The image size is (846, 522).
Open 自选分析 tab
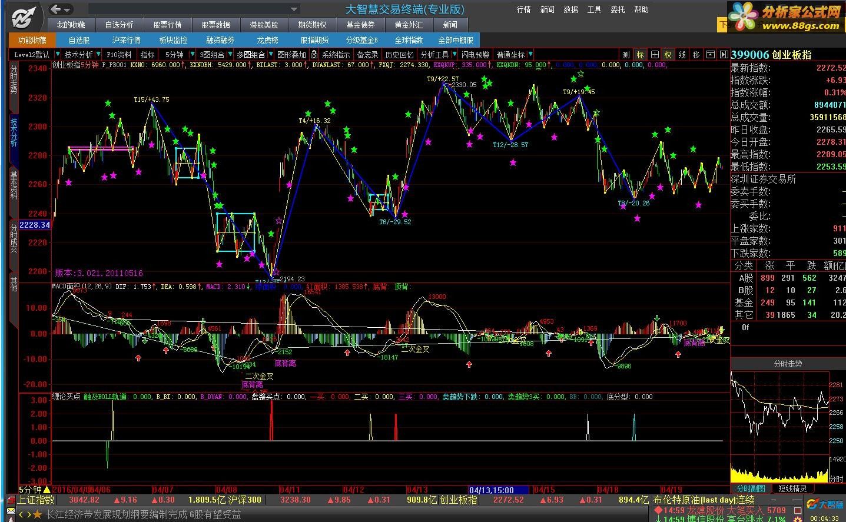119,25
